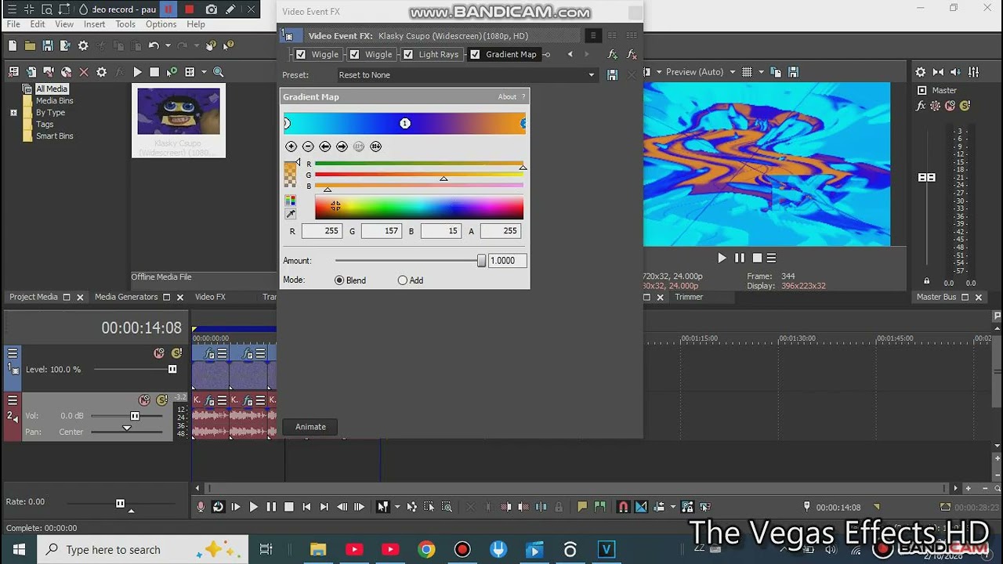Click the add gradient stop plus icon
1003x564 pixels.
[x=291, y=146]
